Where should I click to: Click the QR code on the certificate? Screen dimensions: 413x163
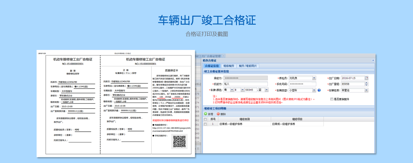(180, 141)
